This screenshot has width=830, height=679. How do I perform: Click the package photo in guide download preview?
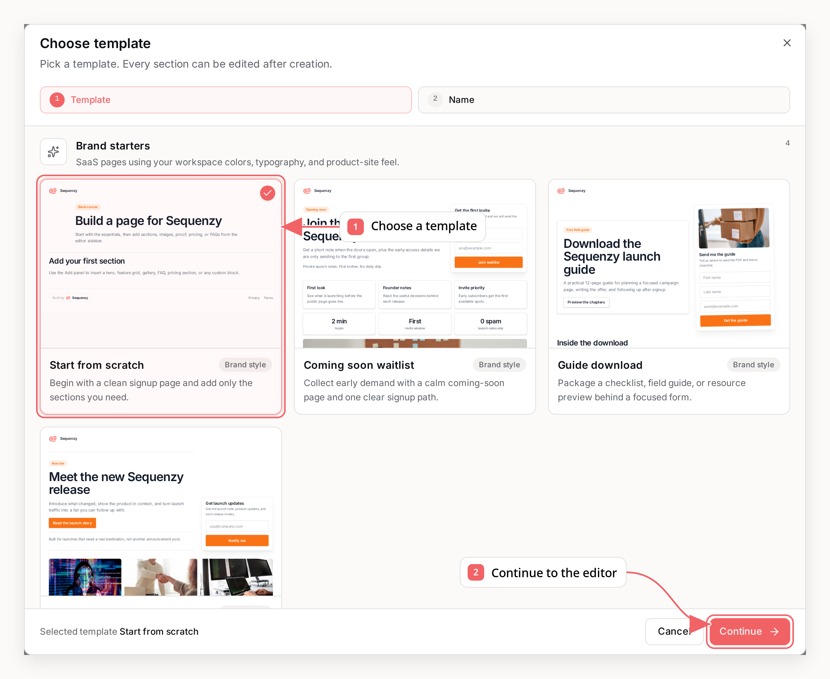click(x=734, y=228)
